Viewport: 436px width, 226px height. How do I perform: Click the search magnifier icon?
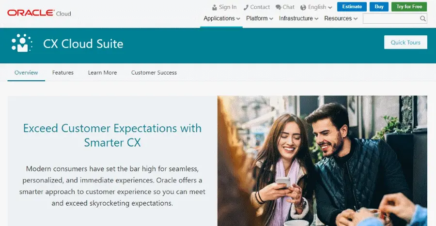pos(422,18)
